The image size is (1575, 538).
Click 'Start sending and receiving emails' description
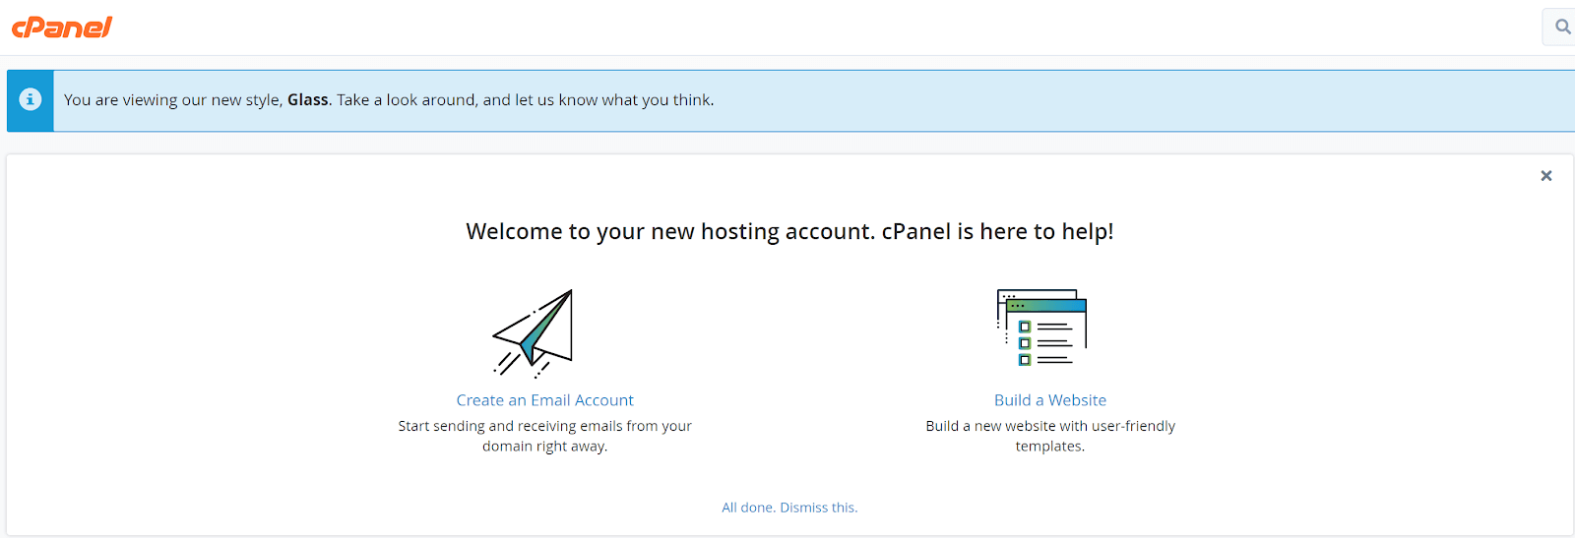544,436
